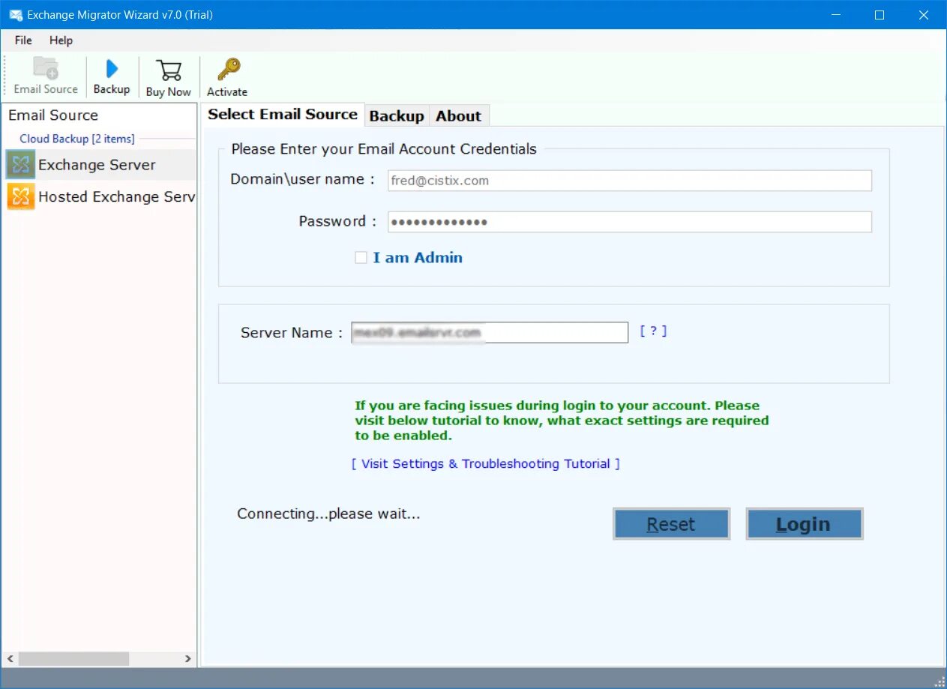Open Visit Settings & Troubleshooting Tutorial link
Image resolution: width=947 pixels, height=689 pixels.
point(486,463)
